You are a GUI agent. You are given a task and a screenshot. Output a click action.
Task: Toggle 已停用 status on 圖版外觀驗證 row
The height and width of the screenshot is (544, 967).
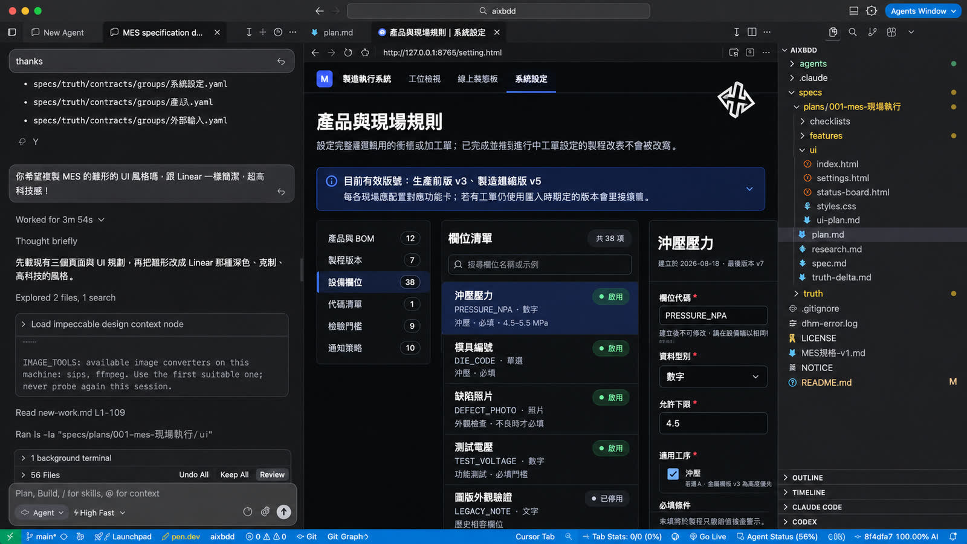point(607,499)
